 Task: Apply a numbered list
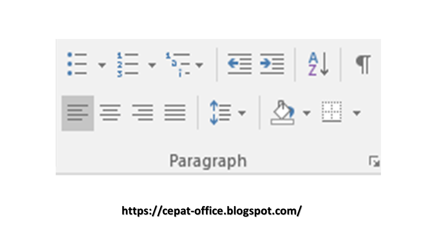point(128,64)
